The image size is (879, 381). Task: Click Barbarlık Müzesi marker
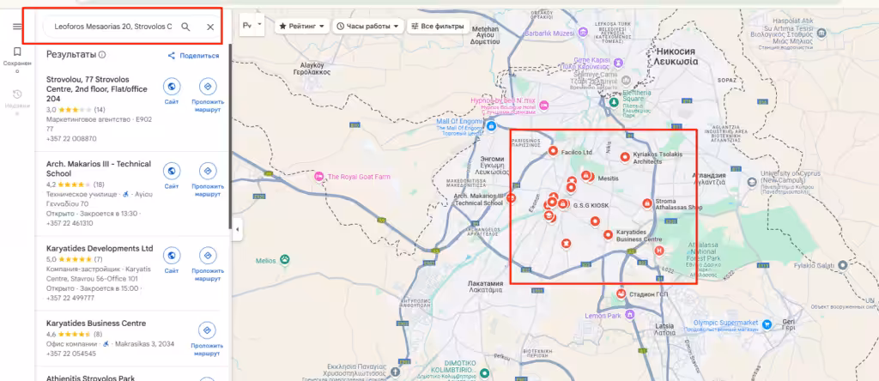(584, 33)
